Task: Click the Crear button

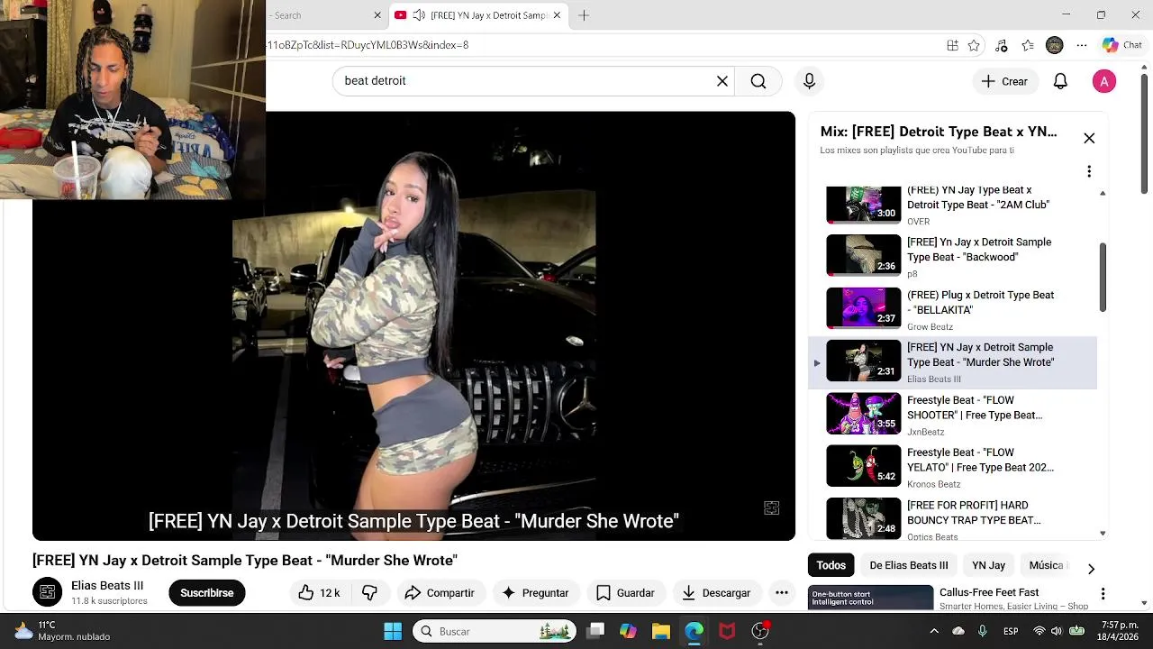Action: point(1004,81)
